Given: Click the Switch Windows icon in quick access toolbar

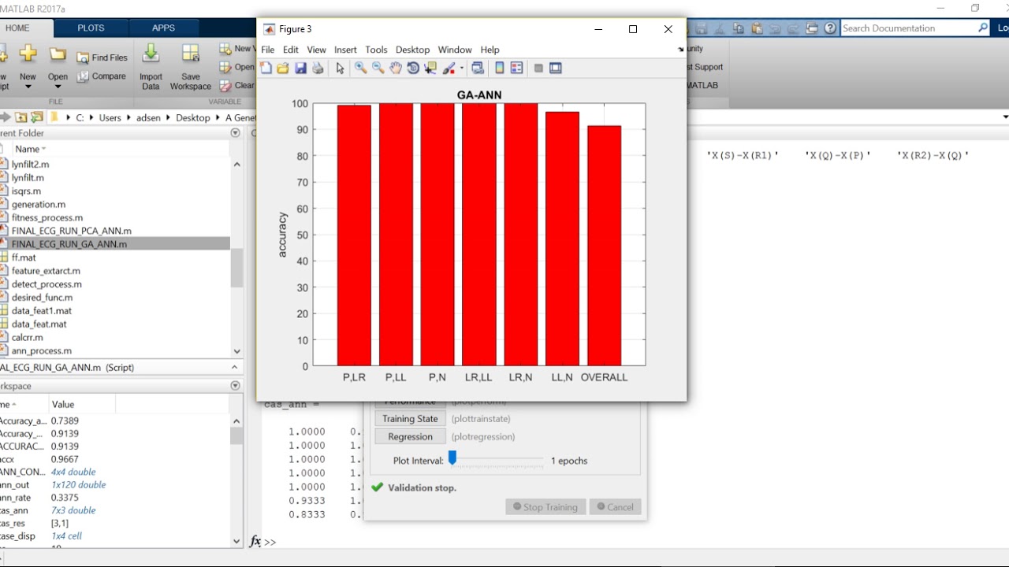Looking at the screenshot, I should (x=812, y=28).
